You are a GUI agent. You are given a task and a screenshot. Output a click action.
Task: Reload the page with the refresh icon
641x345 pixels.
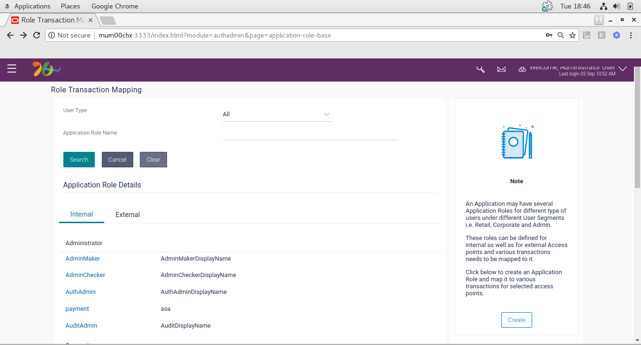(37, 35)
